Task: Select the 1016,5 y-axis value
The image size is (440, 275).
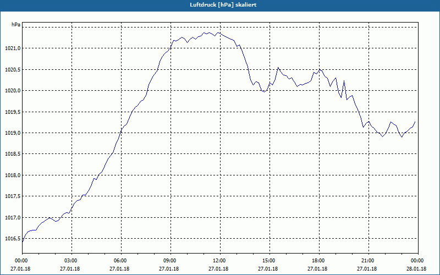Action: pyautogui.click(x=13, y=239)
